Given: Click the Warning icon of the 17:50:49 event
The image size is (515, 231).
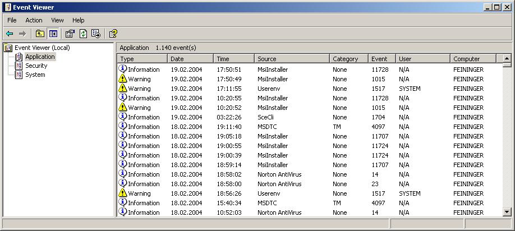Looking at the screenshot, I should (122, 78).
